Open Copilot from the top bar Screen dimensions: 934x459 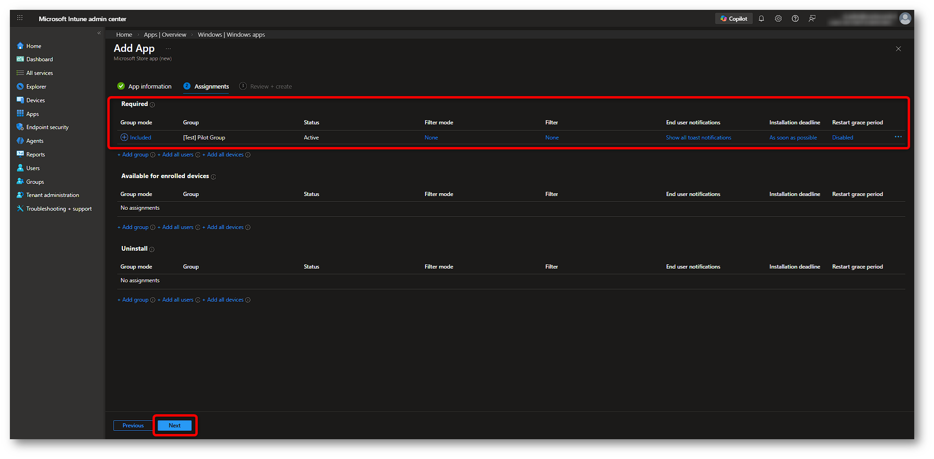pos(733,19)
